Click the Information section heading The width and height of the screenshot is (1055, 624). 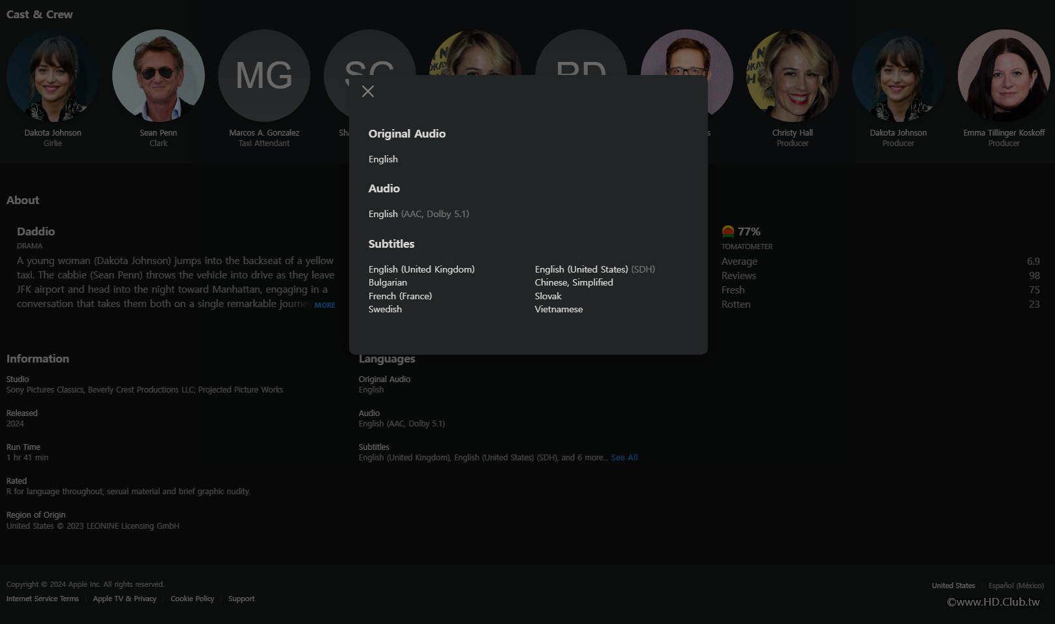tap(38, 359)
